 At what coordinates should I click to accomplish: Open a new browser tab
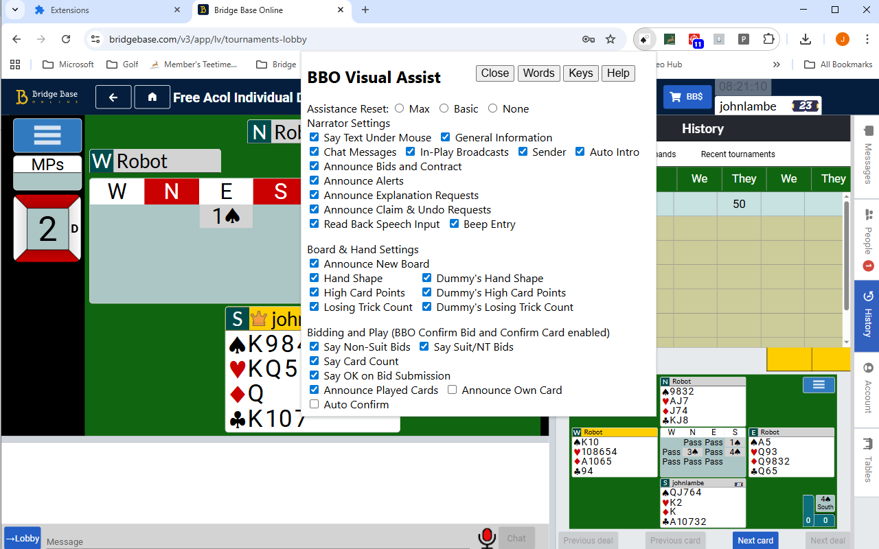[365, 10]
